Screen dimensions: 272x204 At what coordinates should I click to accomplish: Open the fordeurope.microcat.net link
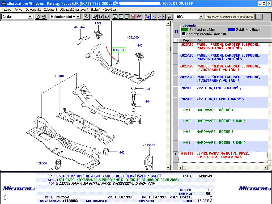[229, 17]
